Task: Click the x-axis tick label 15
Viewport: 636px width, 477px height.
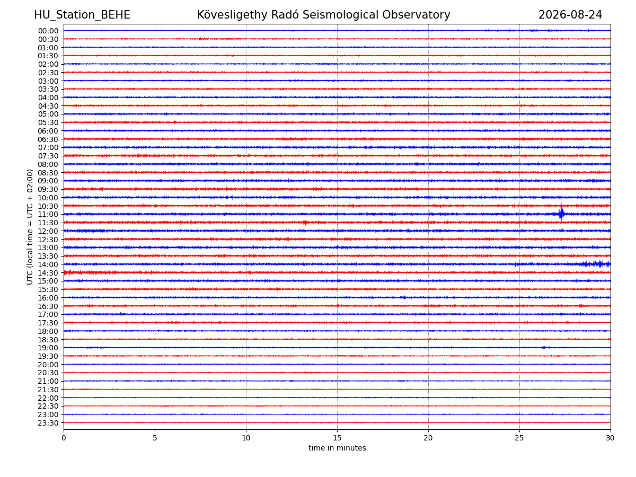Action: pyautogui.click(x=337, y=438)
